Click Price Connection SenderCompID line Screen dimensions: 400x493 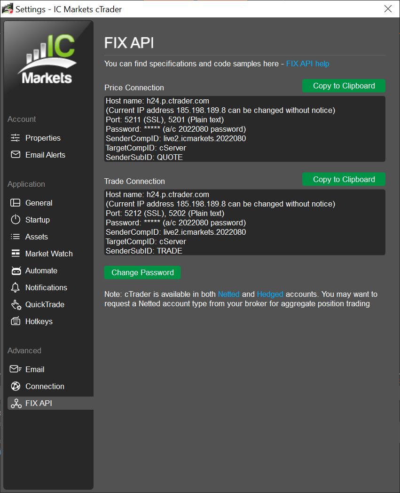[x=176, y=139]
